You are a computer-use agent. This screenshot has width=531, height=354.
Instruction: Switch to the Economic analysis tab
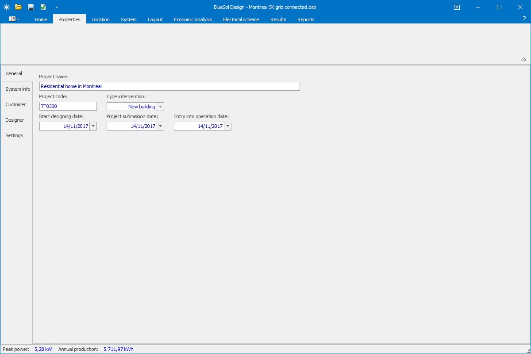click(x=193, y=19)
